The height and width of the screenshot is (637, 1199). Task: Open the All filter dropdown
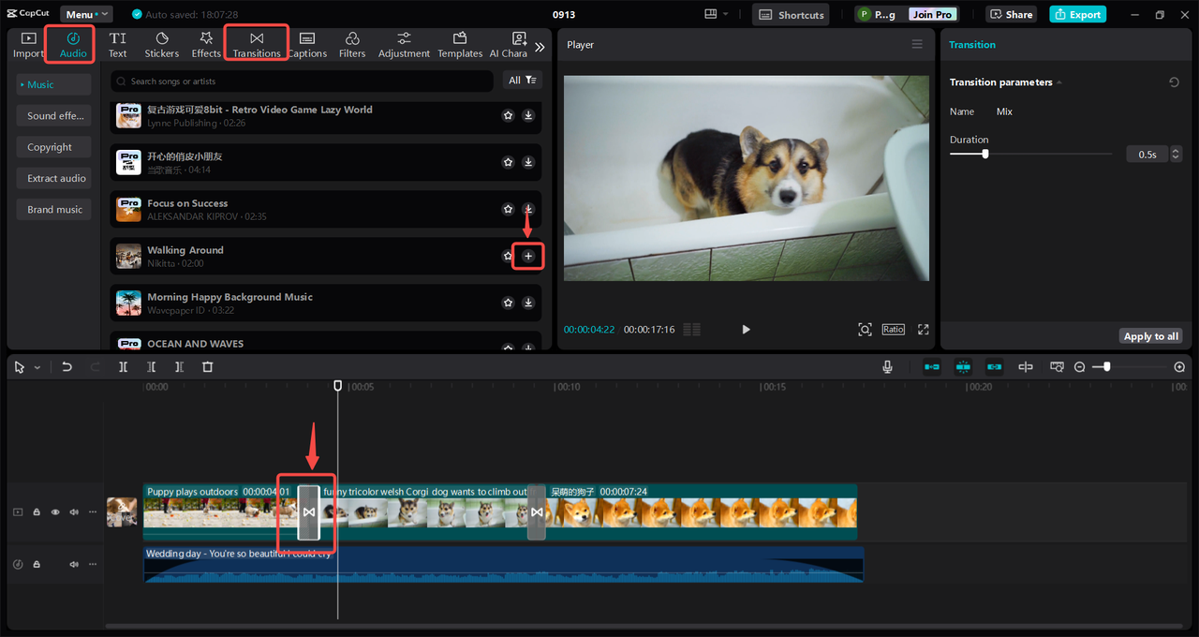(523, 81)
